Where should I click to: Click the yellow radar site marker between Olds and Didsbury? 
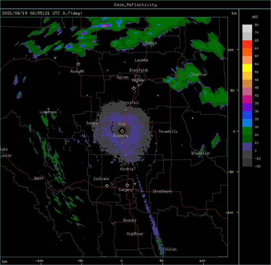tap(122, 131)
